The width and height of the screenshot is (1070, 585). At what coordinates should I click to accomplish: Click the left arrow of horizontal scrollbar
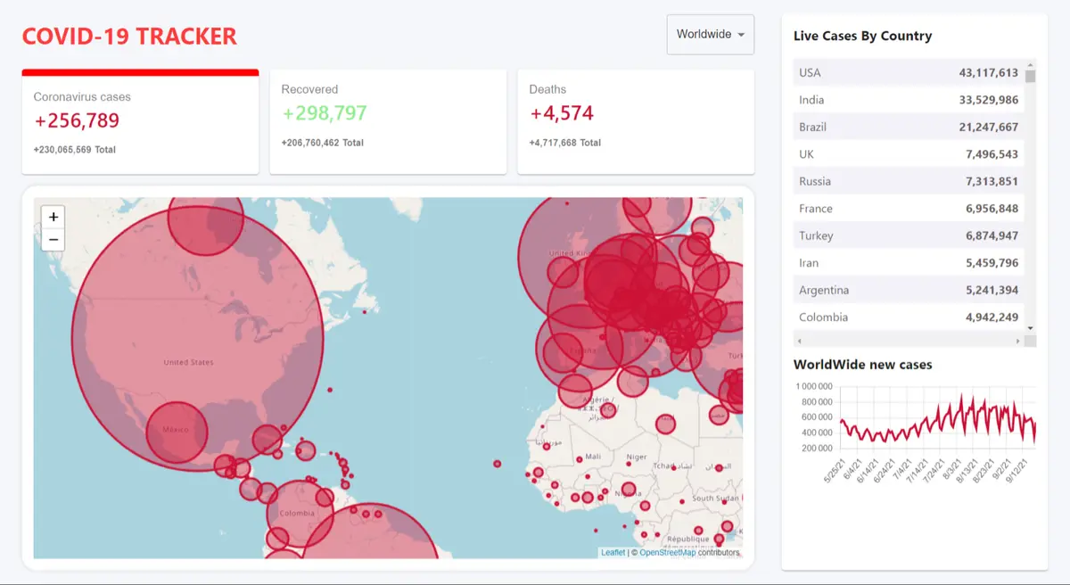(x=798, y=340)
